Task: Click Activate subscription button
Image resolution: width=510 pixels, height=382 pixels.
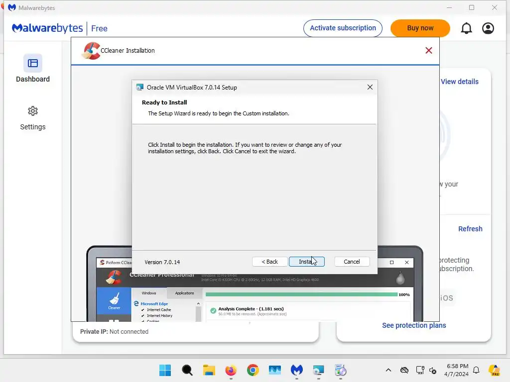Action: point(343,28)
